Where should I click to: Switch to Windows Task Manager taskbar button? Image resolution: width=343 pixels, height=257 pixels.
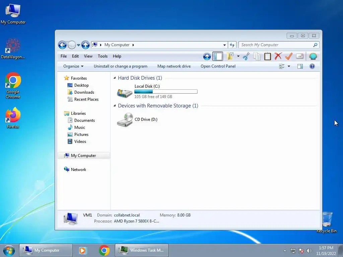pyautogui.click(x=142, y=250)
